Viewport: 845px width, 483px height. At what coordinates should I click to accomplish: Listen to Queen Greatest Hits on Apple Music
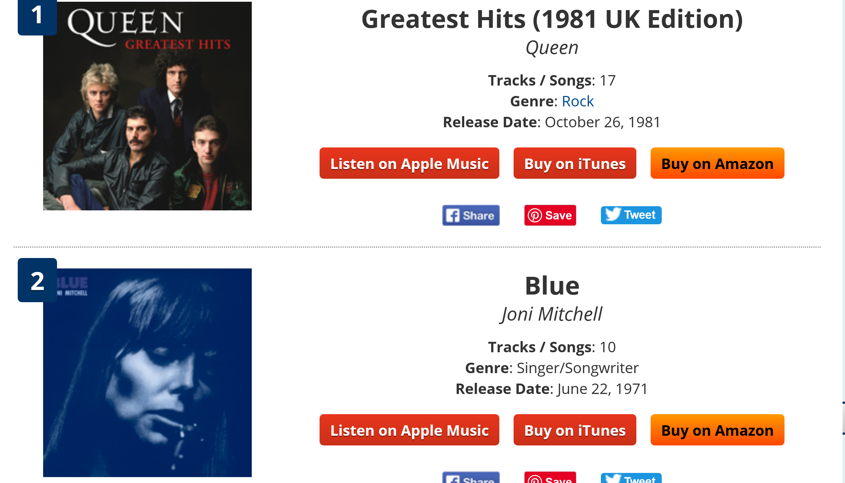[x=409, y=163]
